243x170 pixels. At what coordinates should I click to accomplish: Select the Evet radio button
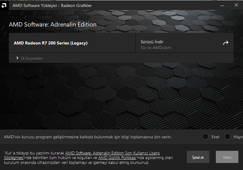(205, 136)
